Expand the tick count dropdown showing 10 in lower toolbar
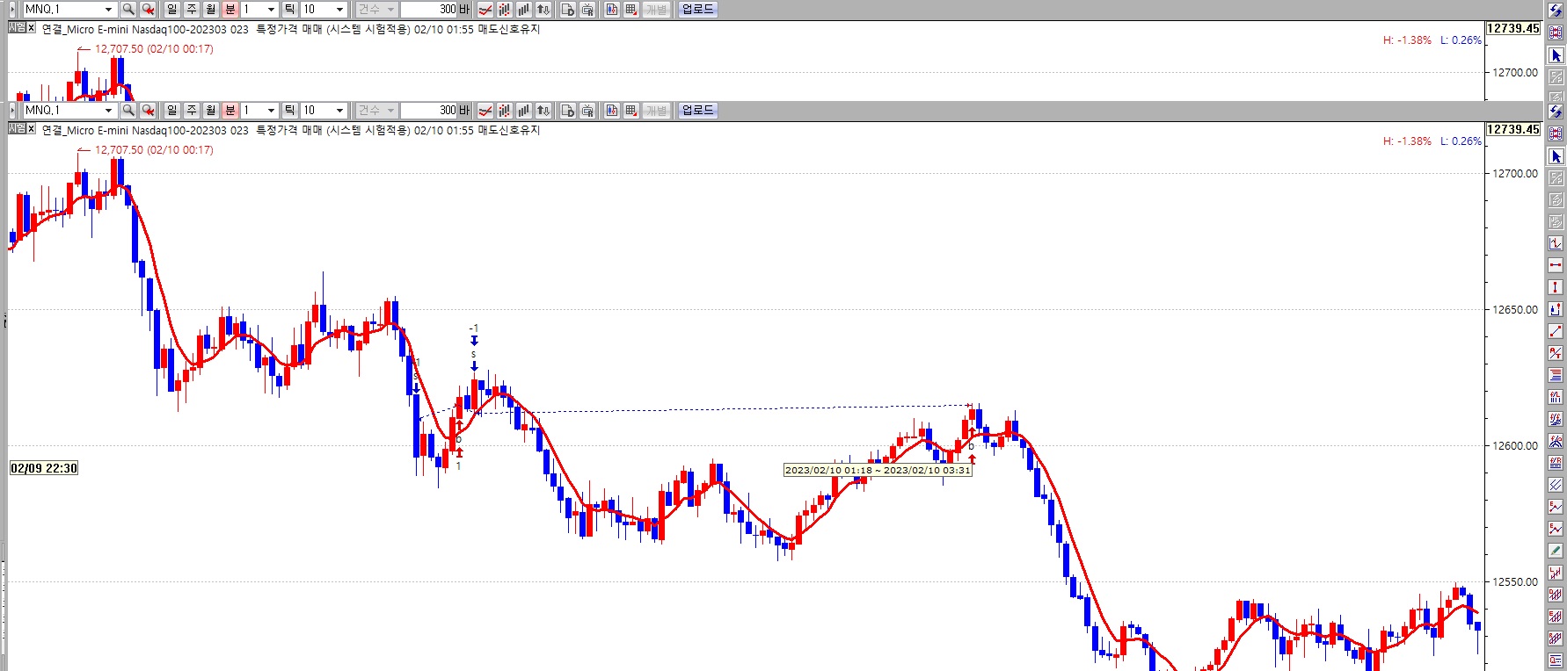The height and width of the screenshot is (671, 1567). pyautogui.click(x=339, y=111)
